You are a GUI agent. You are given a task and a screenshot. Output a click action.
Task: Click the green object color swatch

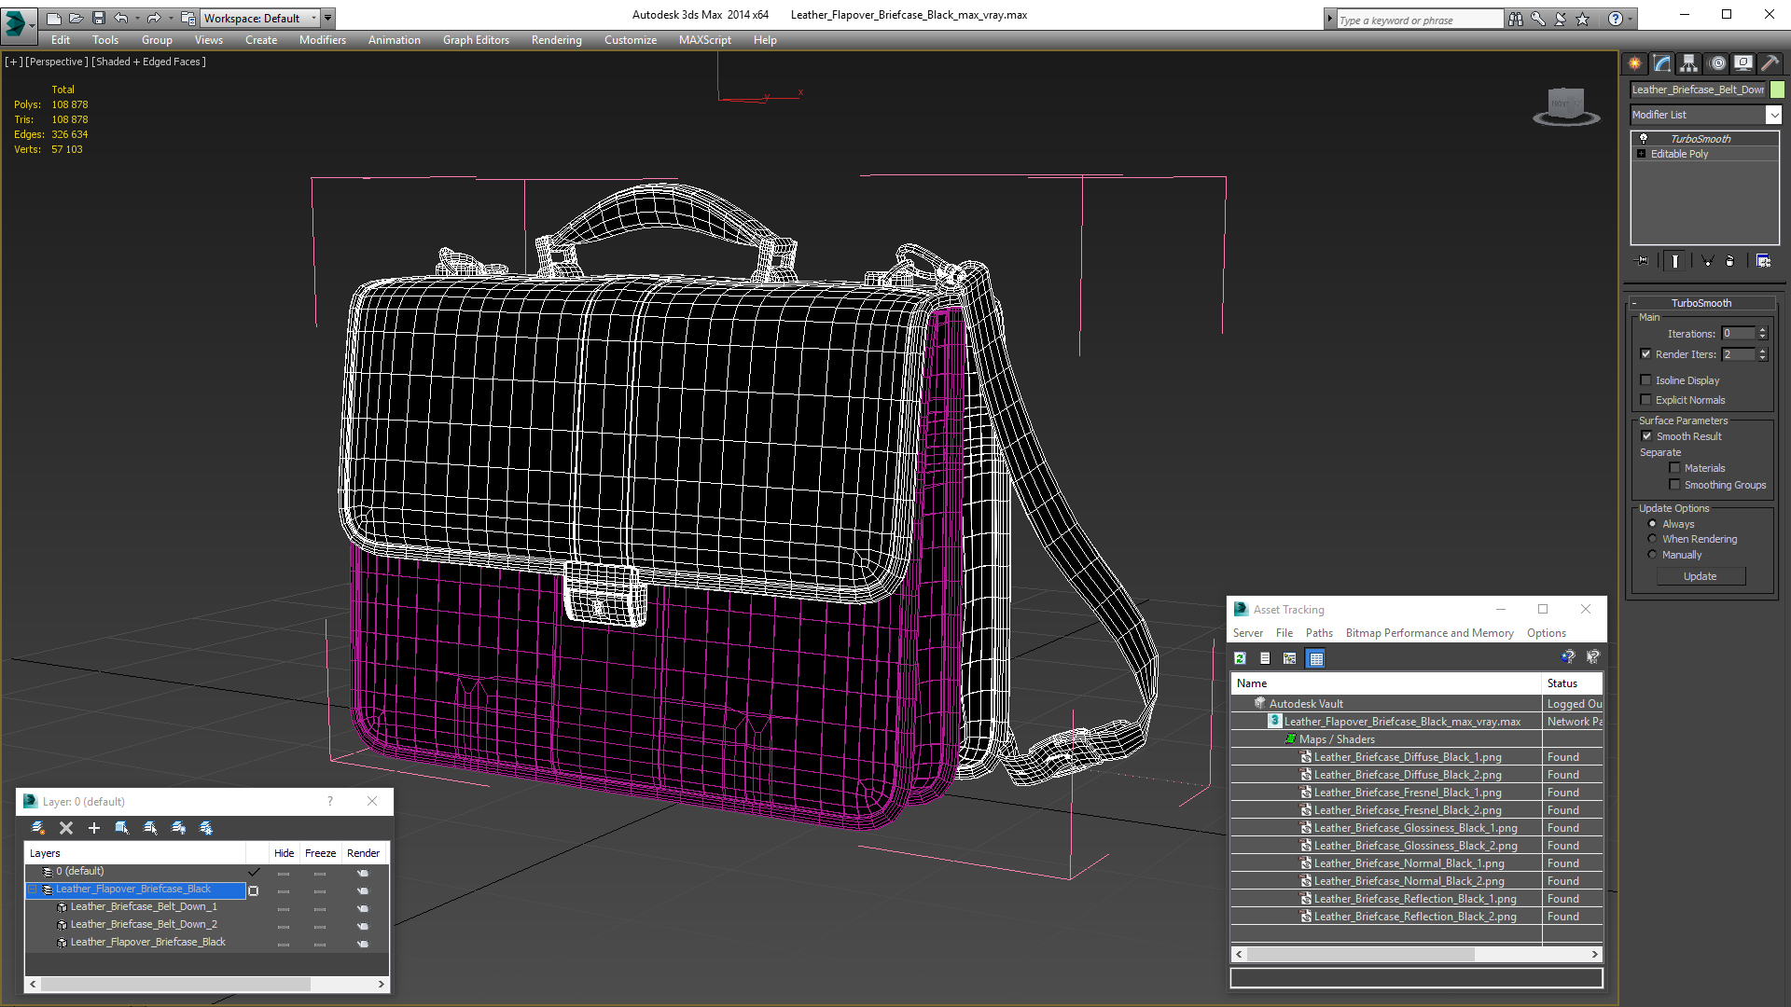[1778, 90]
